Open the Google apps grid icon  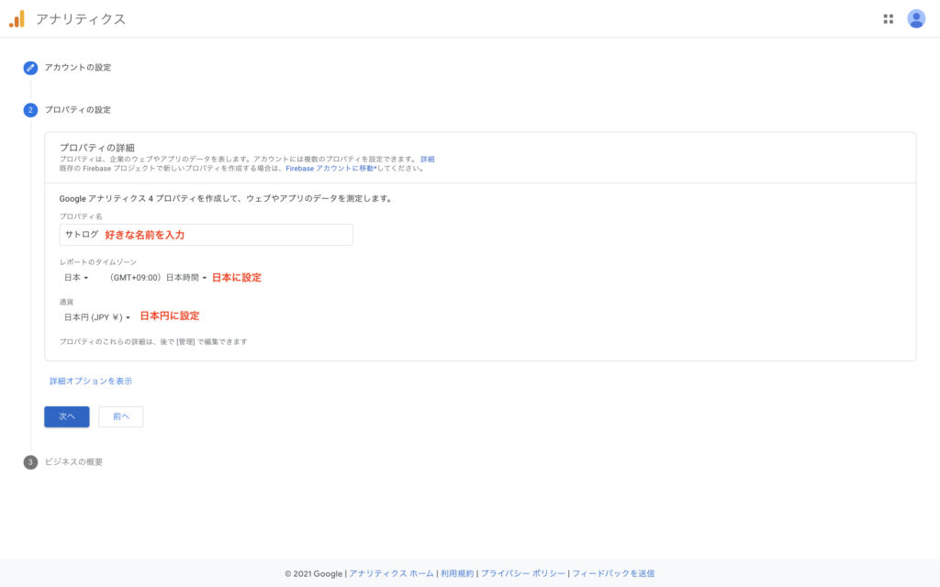coord(888,19)
